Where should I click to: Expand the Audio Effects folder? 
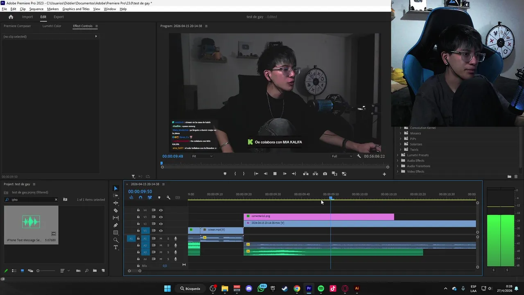[398, 161]
